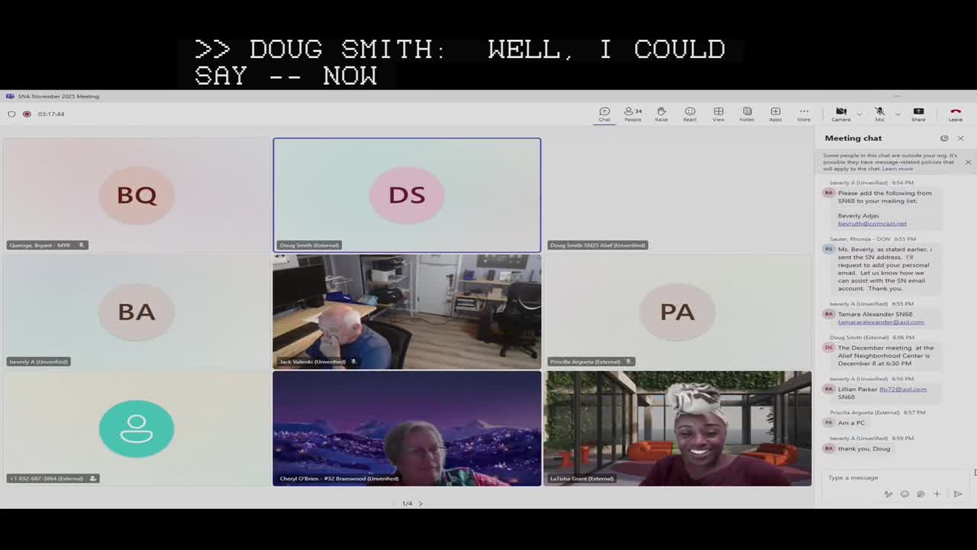Viewport: 977px width, 550px height.
Task: Open Lillian Parker's aol.com email link
Action: coord(903,390)
